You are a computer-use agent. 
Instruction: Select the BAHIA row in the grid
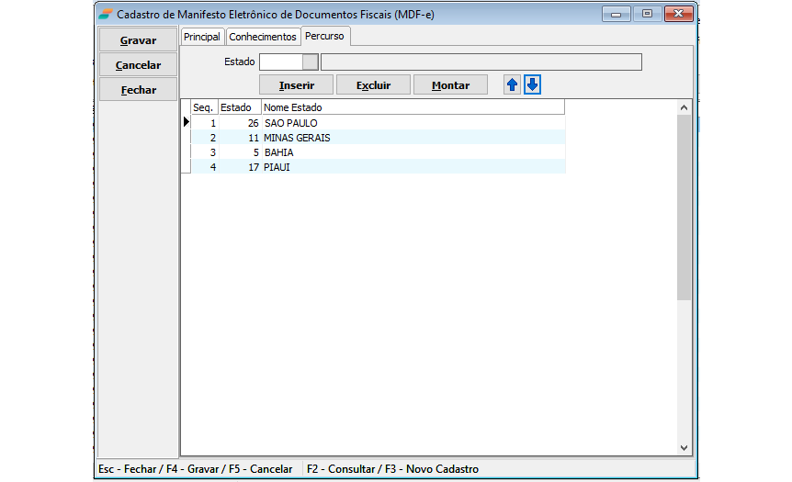tap(278, 152)
